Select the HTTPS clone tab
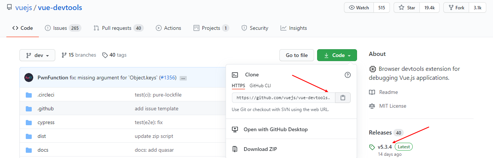 [238, 85]
